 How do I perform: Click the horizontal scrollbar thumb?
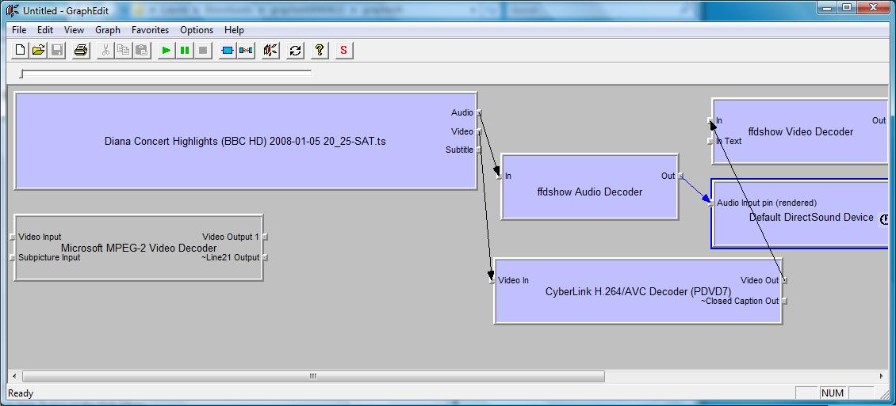click(313, 377)
